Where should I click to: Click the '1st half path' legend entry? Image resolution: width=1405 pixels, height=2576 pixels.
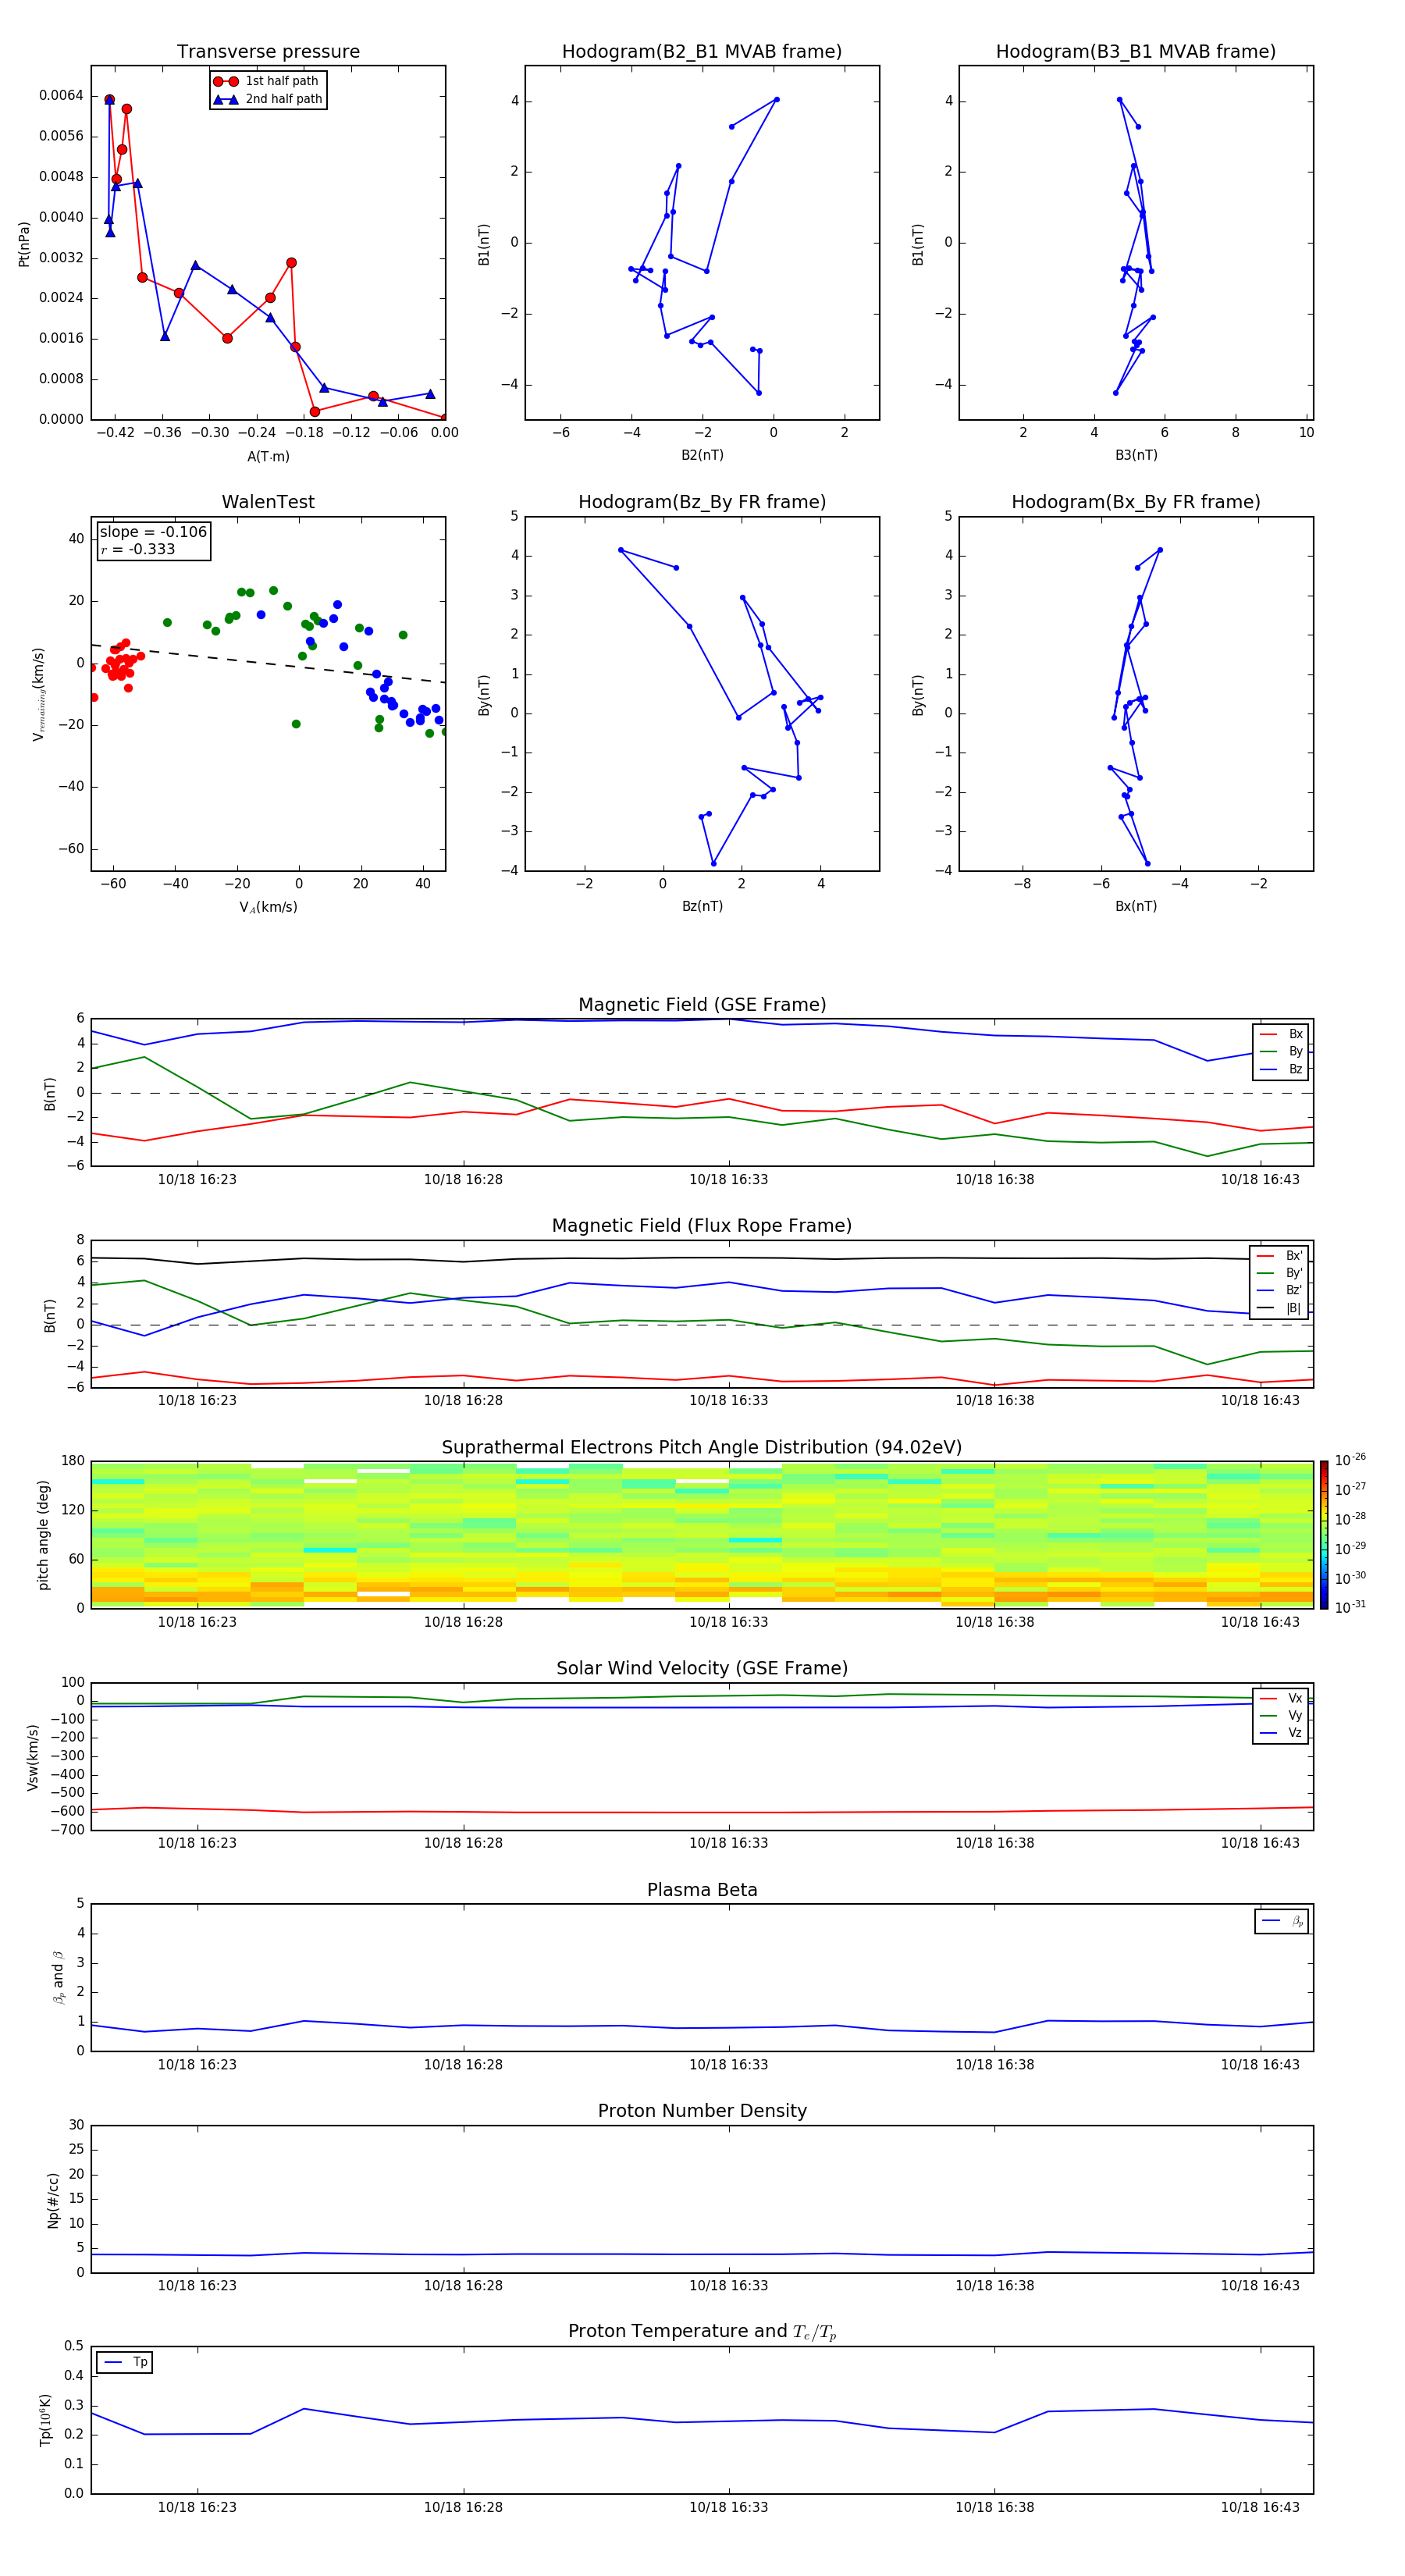[266, 81]
